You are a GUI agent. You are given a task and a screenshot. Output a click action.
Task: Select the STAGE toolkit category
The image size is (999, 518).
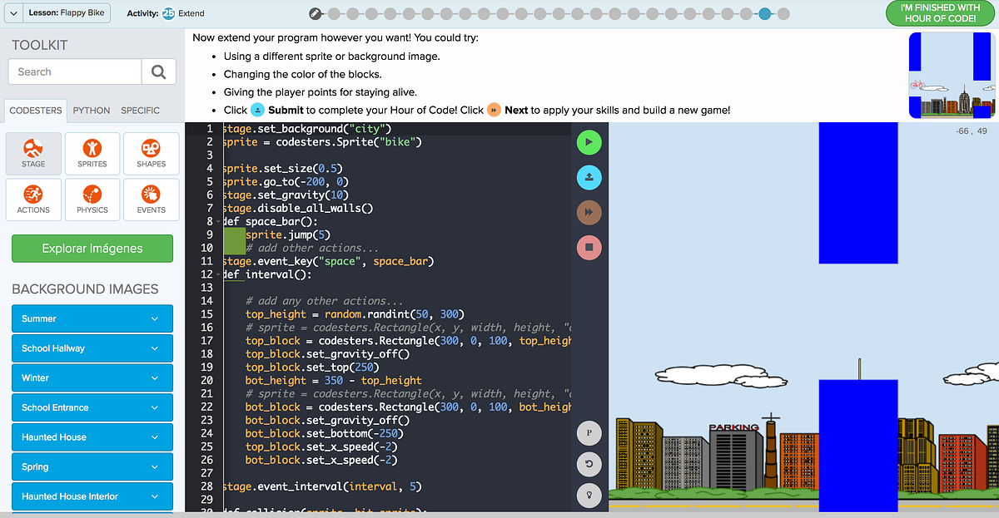33,153
